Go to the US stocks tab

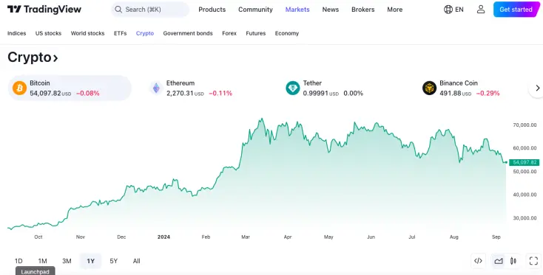point(49,33)
